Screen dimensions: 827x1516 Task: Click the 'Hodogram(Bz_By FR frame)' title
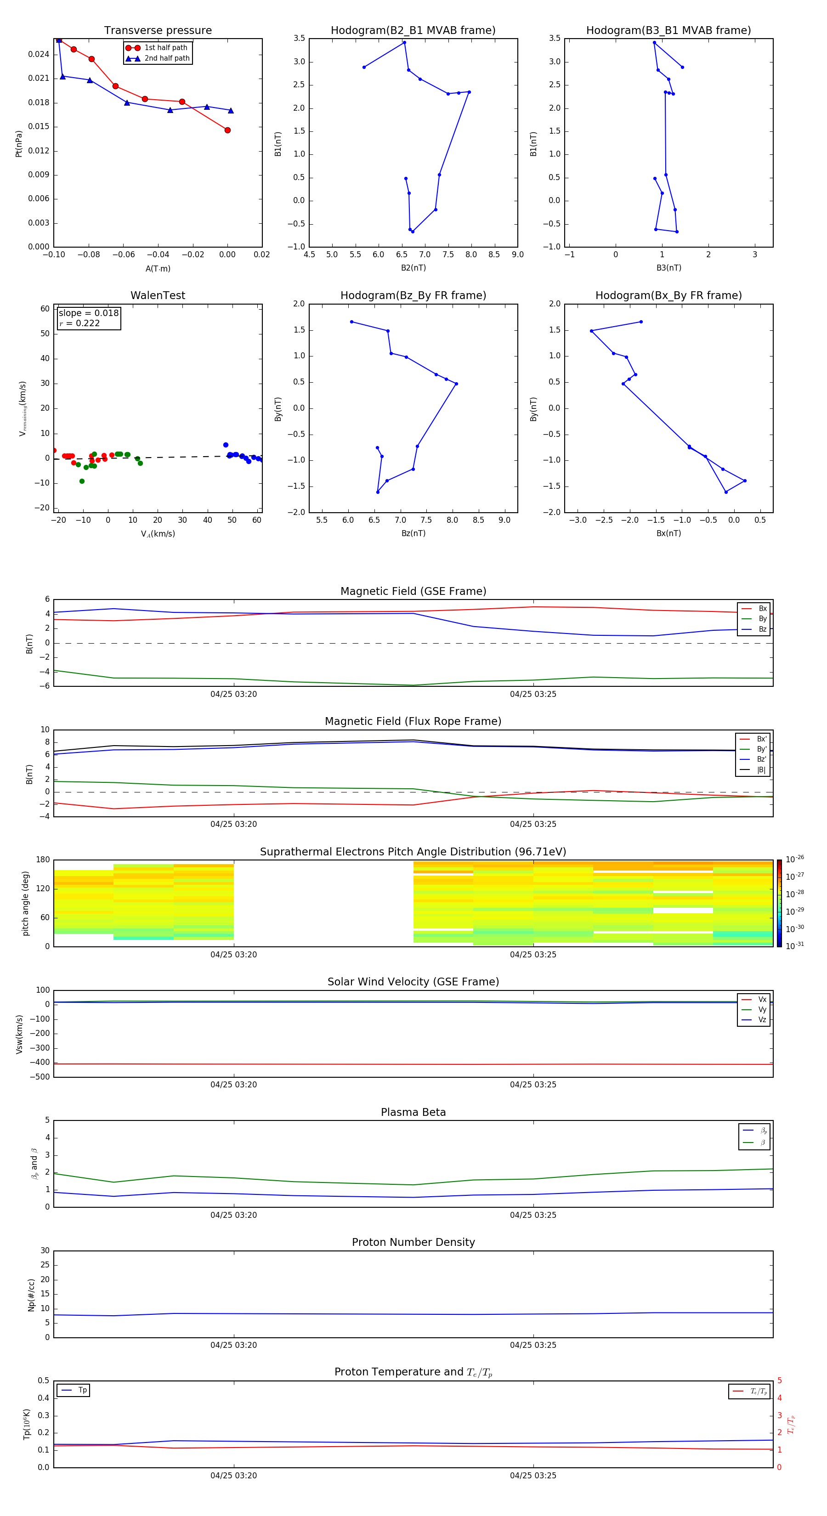pos(413,295)
